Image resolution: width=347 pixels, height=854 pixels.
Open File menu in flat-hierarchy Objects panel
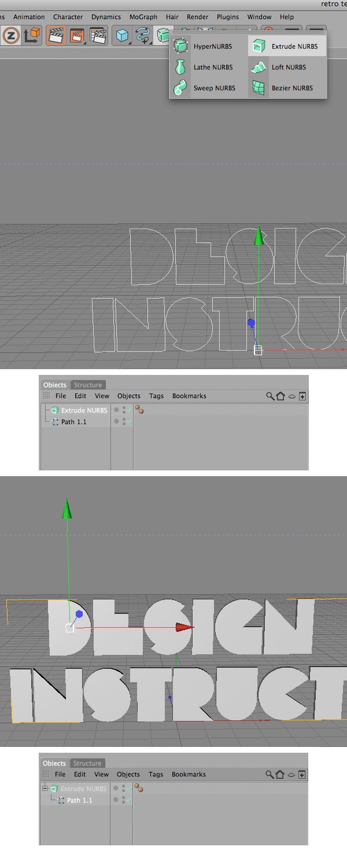click(x=61, y=396)
